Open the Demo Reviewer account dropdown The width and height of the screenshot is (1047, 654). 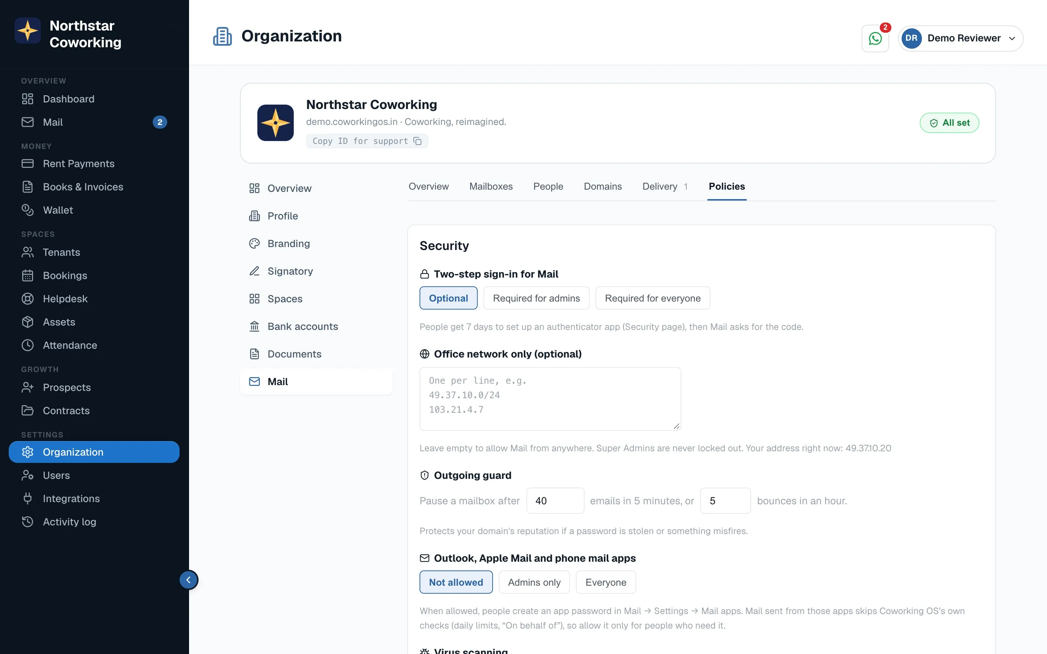pos(960,39)
